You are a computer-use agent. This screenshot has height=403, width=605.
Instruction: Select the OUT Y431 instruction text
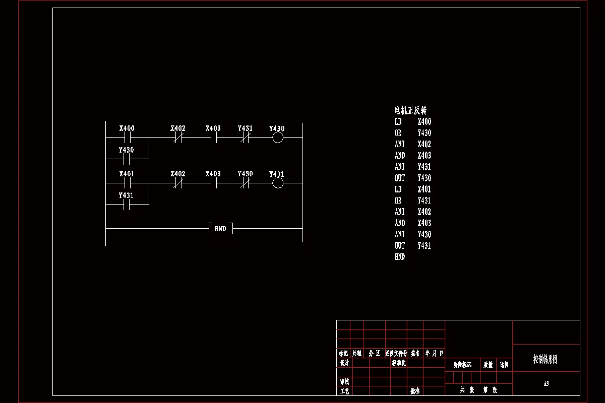click(x=411, y=246)
